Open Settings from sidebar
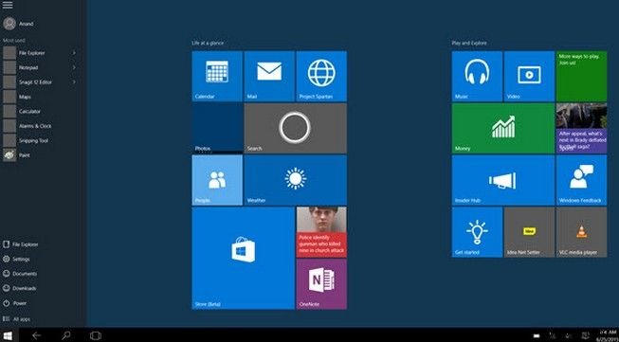This screenshot has height=342, width=619. tap(16, 260)
